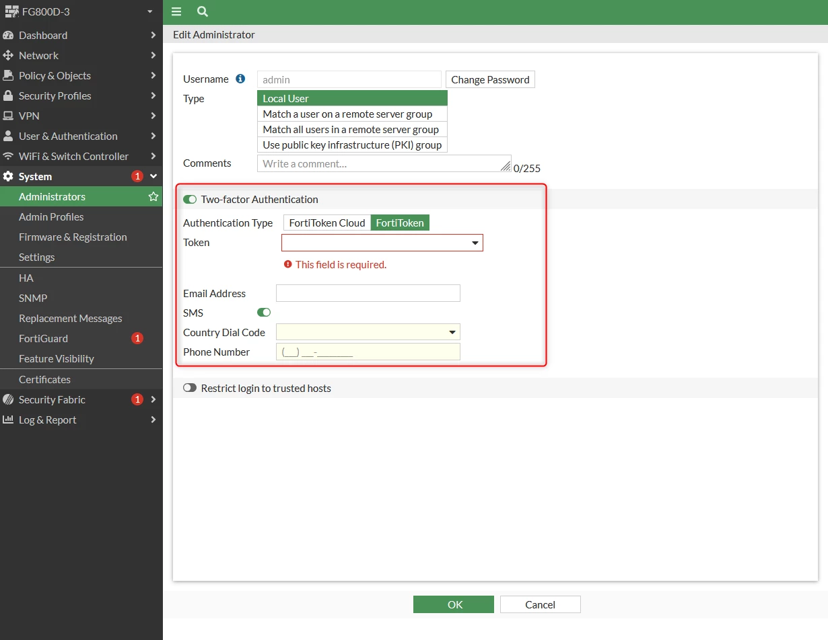Click the favorite star next to Administrators
Image resolution: width=828 pixels, height=640 pixels.
(x=153, y=196)
